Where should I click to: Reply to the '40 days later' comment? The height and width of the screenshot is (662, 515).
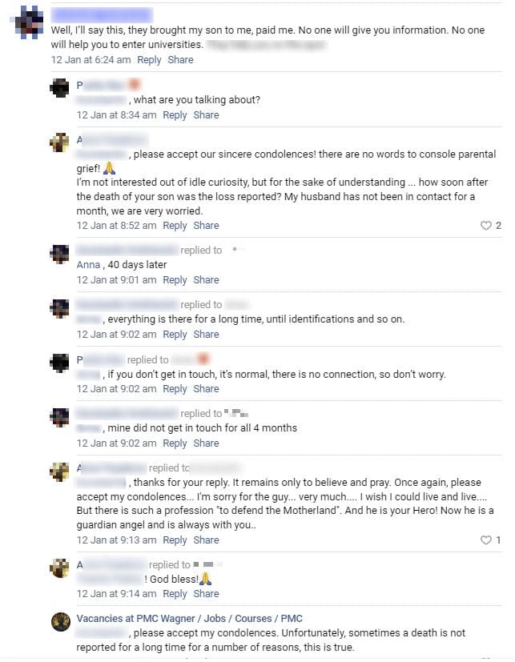point(175,280)
